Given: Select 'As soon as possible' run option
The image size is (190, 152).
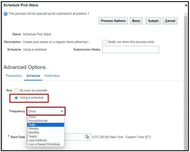Looking at the screenshot, I should [16, 91].
